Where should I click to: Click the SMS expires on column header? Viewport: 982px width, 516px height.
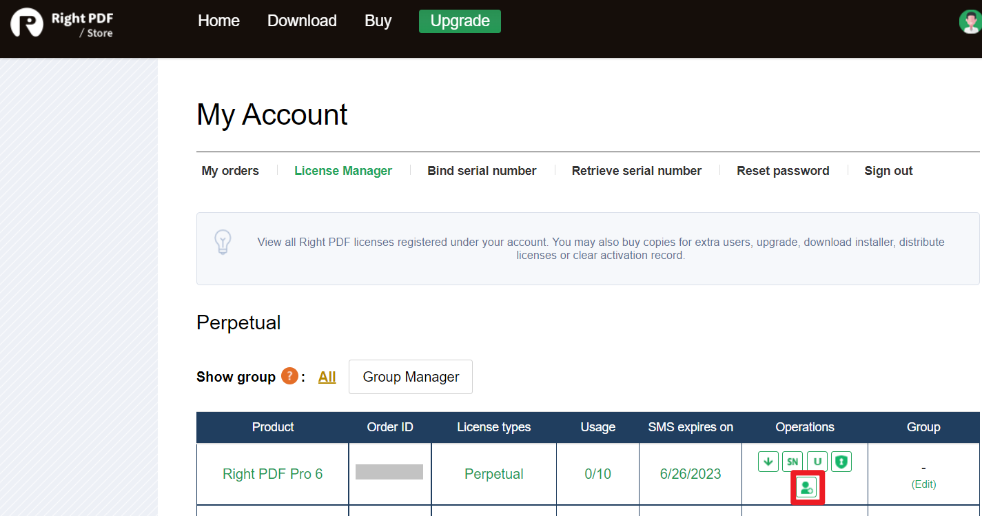[x=691, y=427]
